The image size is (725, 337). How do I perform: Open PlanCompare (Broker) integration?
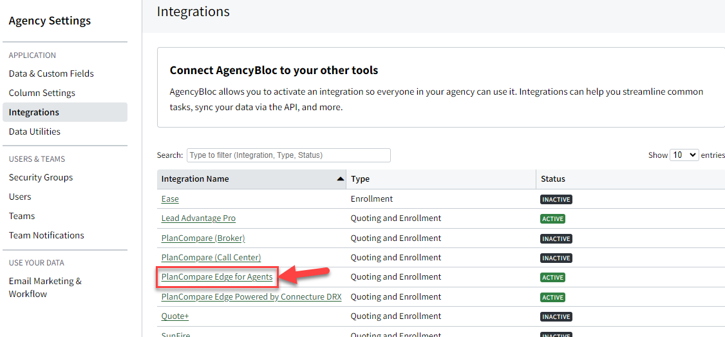tap(203, 238)
